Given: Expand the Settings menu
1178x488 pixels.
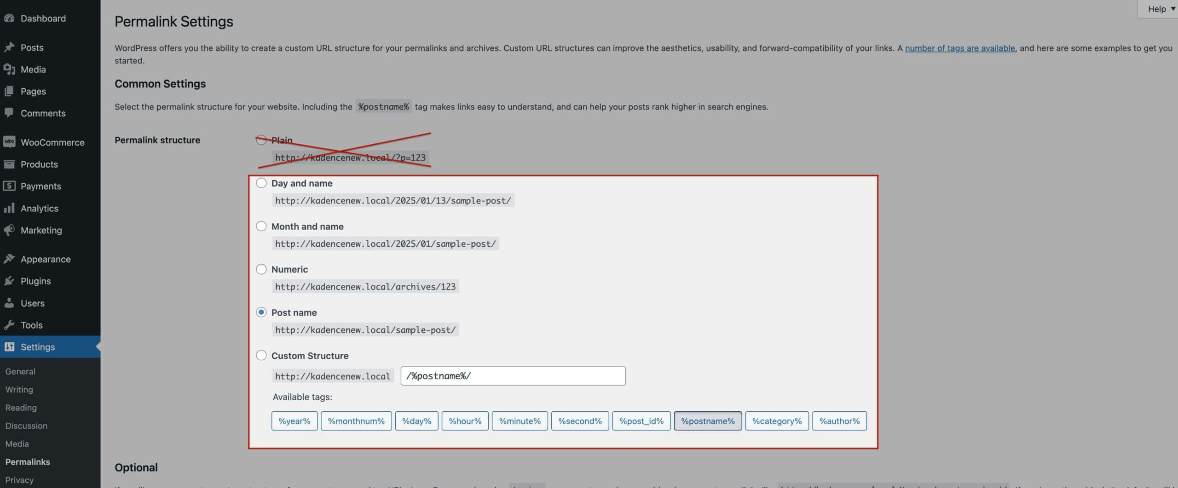Looking at the screenshot, I should pyautogui.click(x=38, y=347).
